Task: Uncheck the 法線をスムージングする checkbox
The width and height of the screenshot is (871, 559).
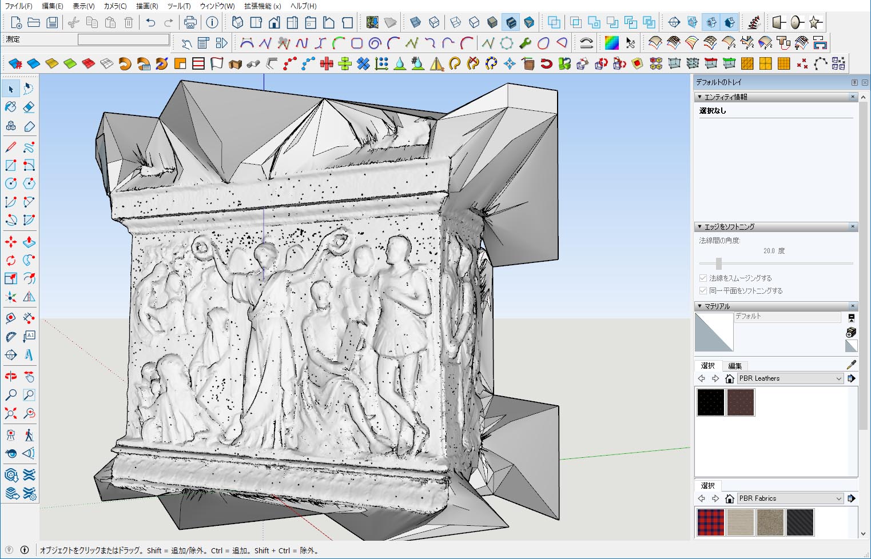Action: [x=703, y=278]
